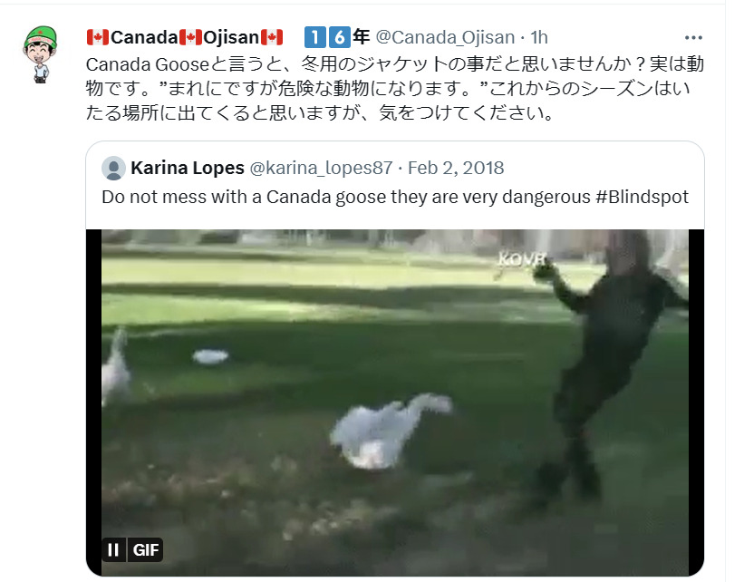Viewport: 744px width, 582px height.
Task: Open the Karina Lopes display name
Action: pyautogui.click(x=188, y=168)
